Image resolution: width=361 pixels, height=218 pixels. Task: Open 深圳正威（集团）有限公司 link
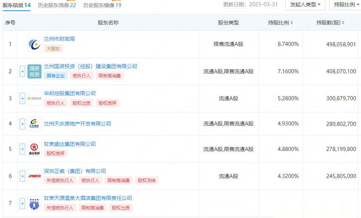point(75,171)
